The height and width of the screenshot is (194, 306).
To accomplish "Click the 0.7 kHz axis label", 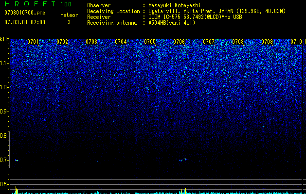I will tap(4, 160).
